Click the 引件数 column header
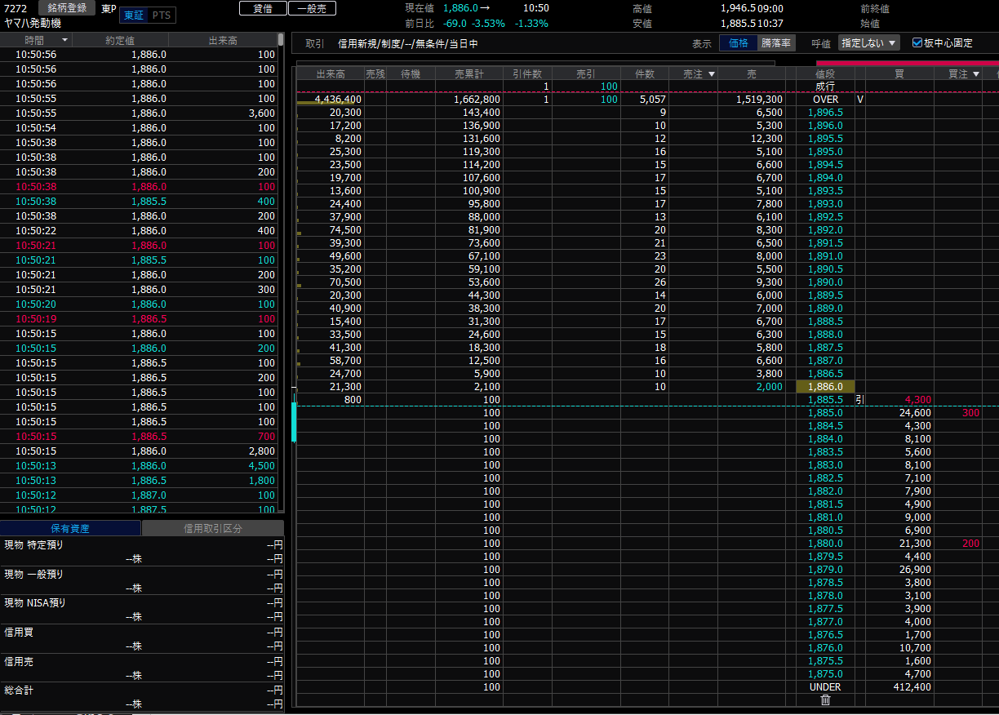Viewport: 999px width, 715px height. click(x=527, y=74)
